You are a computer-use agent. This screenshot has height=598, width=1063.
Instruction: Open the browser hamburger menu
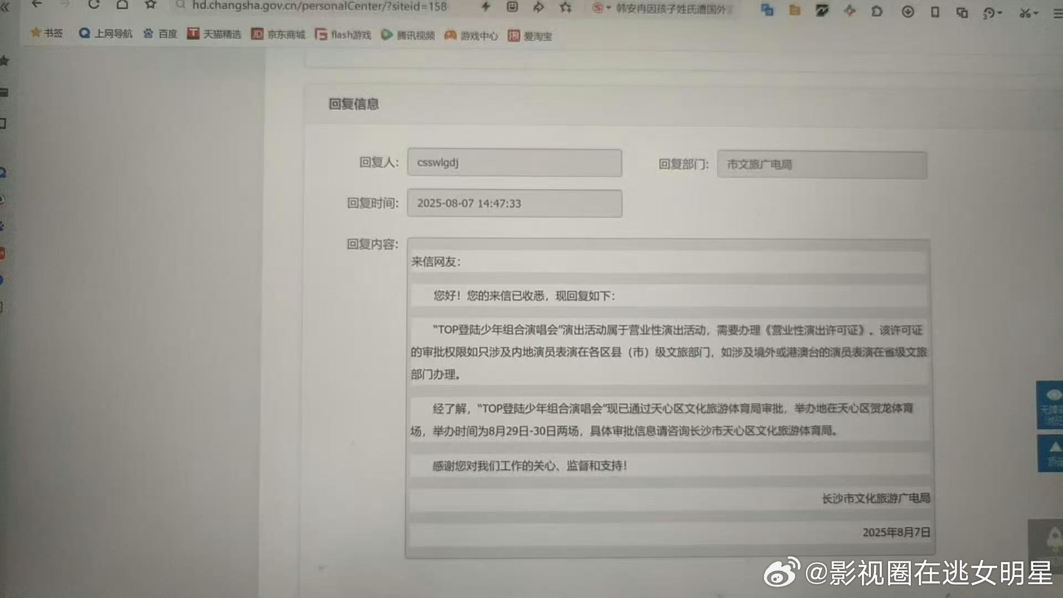point(1057,14)
